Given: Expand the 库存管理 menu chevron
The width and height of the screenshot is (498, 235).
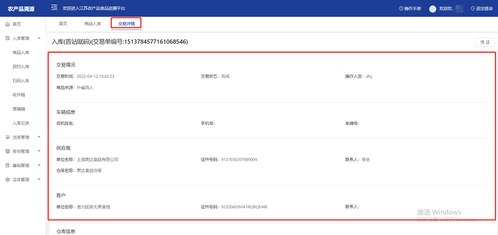Looking at the screenshot, I should [x=39, y=151].
